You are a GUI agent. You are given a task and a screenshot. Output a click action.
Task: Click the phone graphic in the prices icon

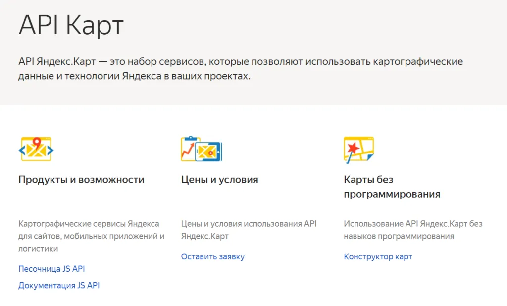tap(209, 152)
